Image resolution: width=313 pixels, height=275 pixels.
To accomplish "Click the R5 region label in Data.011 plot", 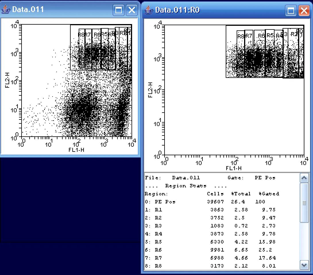I will click(104, 34).
